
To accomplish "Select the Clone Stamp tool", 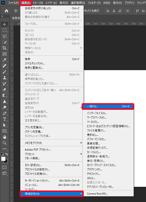I will pyautogui.click(x=4, y=78).
